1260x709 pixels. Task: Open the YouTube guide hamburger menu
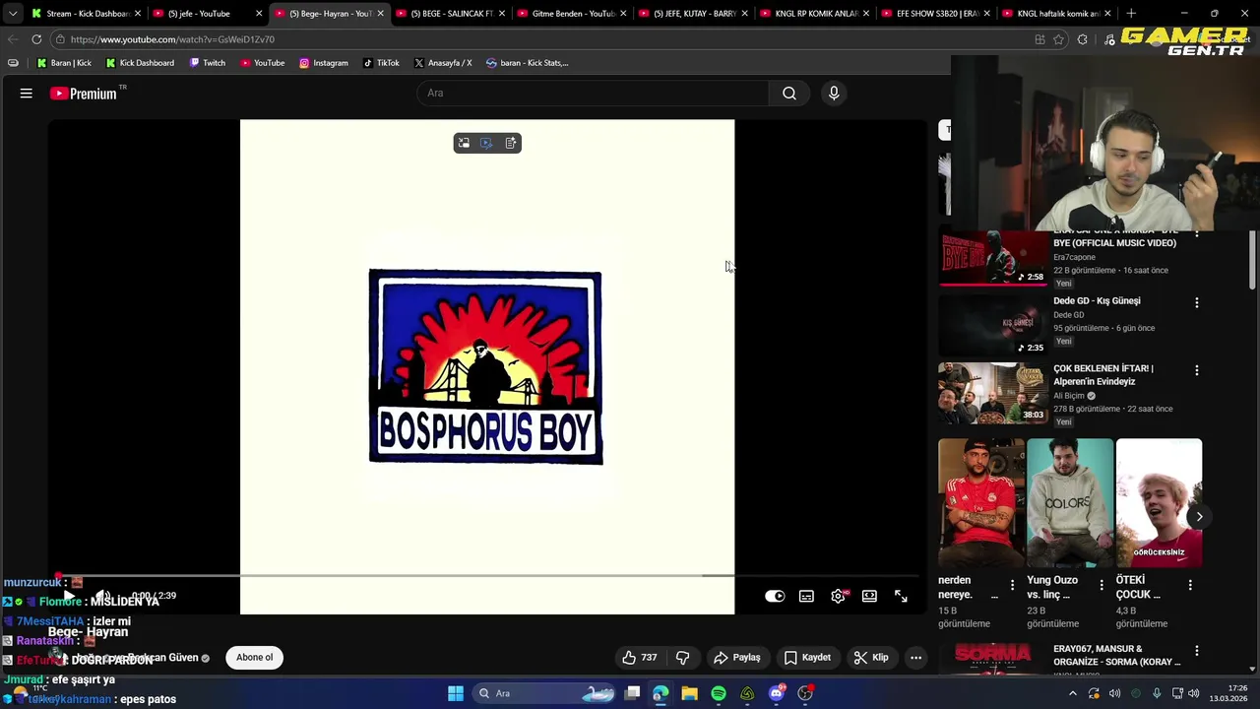(27, 94)
